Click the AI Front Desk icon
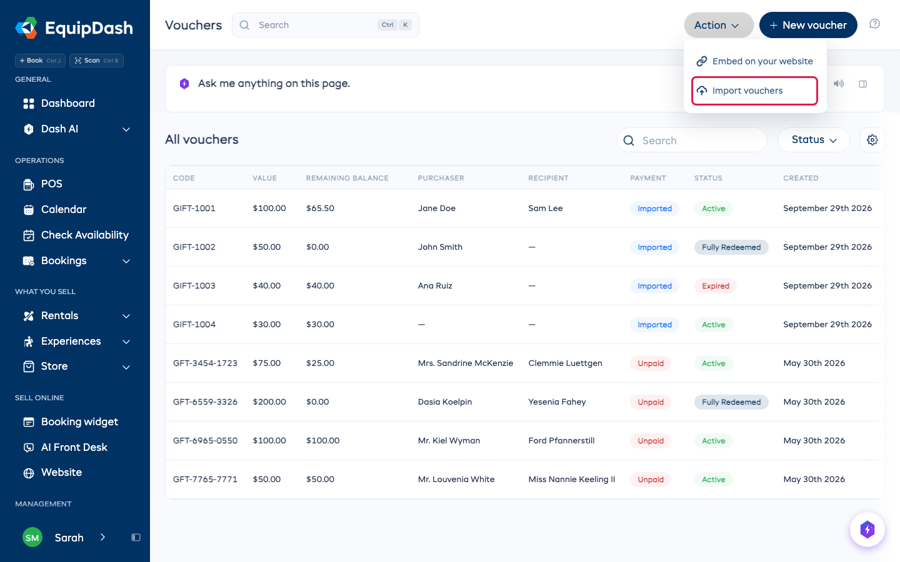The image size is (900, 562). (x=29, y=448)
